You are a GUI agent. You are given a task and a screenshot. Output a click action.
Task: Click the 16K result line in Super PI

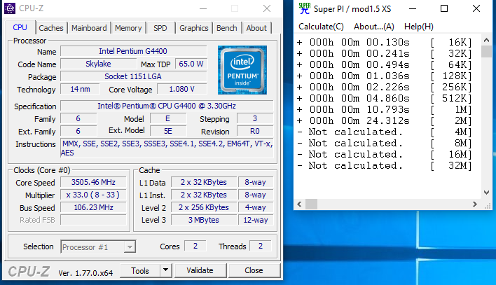pyautogui.click(x=384, y=43)
